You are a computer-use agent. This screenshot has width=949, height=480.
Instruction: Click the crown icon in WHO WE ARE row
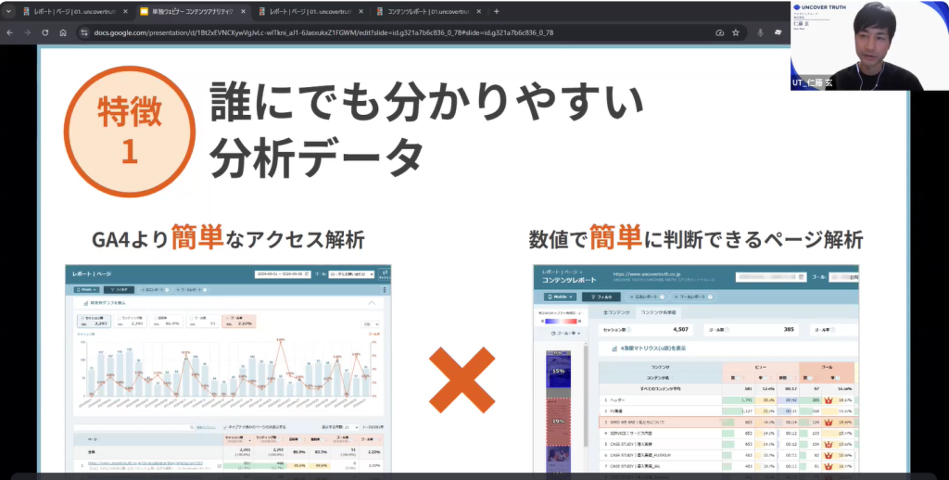(x=828, y=422)
